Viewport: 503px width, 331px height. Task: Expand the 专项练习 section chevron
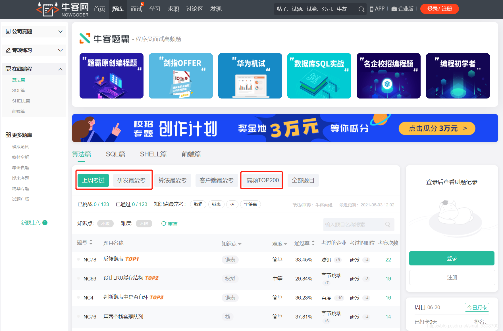(60, 50)
